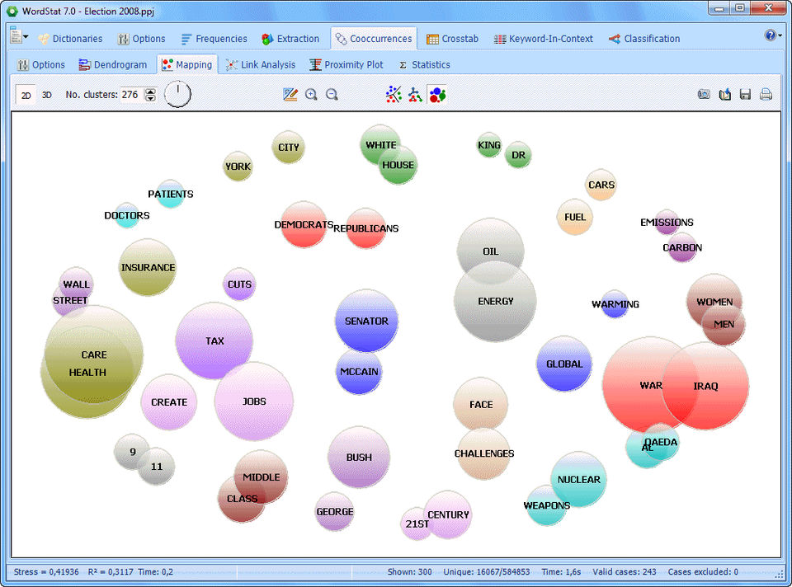Click the REPUBLICANS bubble
Image resolution: width=792 pixels, height=587 pixels.
coord(366,228)
